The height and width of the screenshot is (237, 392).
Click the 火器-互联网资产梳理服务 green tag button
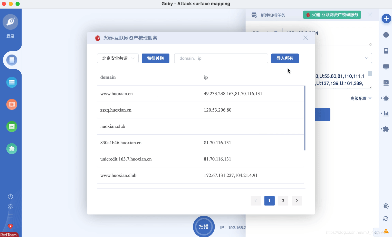point(332,15)
